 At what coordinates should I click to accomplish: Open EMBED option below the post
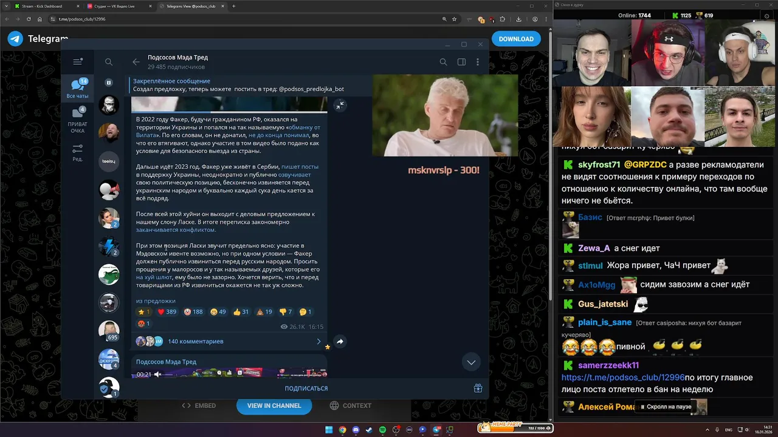199,406
